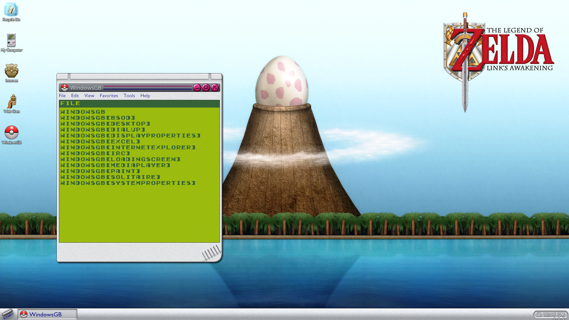Open the File menu
Screen dimensions: 569x320
[x=62, y=95]
